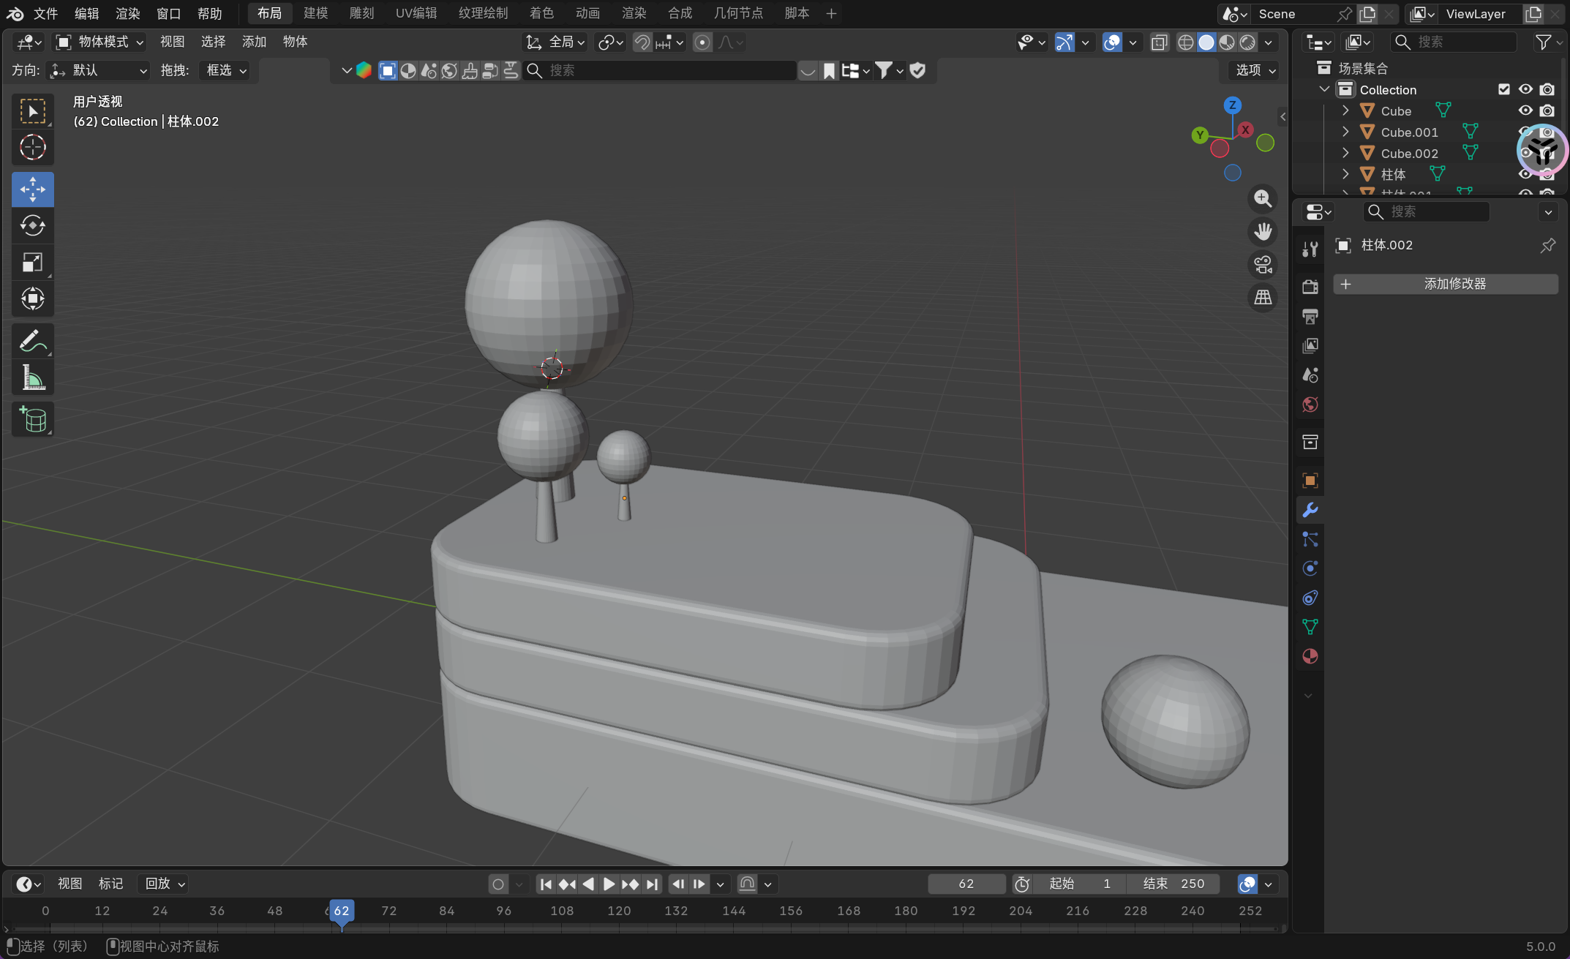Select the Rotate tool in toolbar

click(x=32, y=225)
